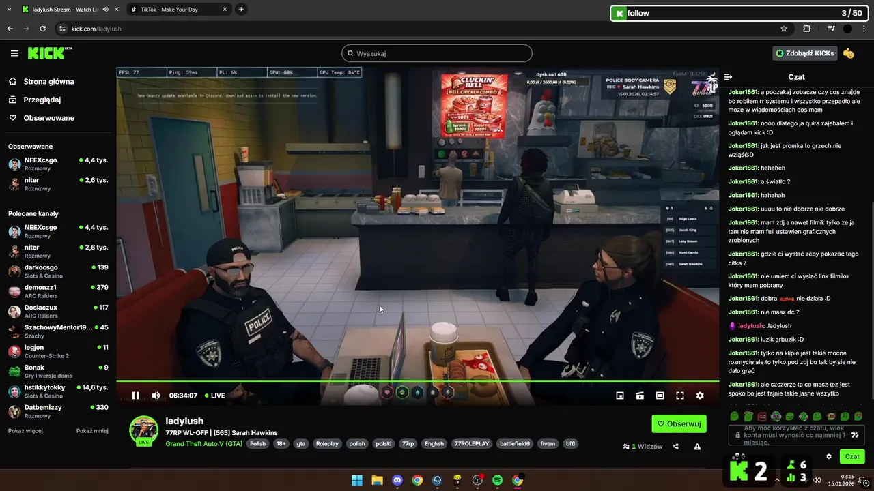
Task: Click the battlefield6 tag
Action: (x=515, y=444)
